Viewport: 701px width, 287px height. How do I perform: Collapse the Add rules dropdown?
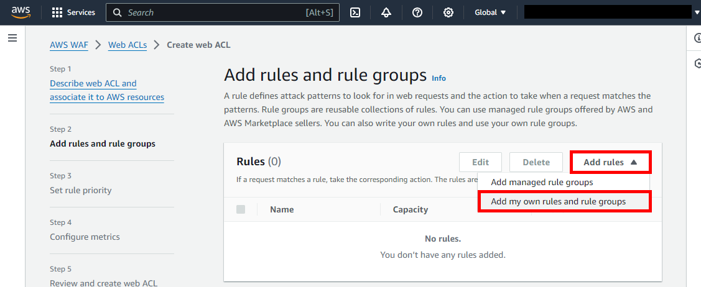click(x=610, y=162)
